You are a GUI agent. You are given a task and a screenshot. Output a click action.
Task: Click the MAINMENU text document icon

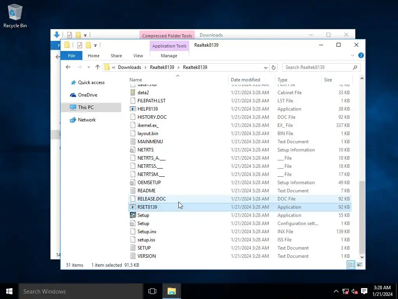133,142
